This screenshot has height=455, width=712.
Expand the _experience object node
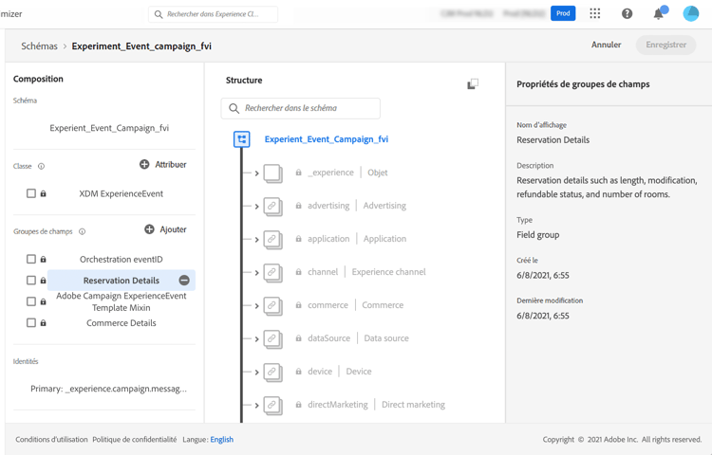coord(257,173)
